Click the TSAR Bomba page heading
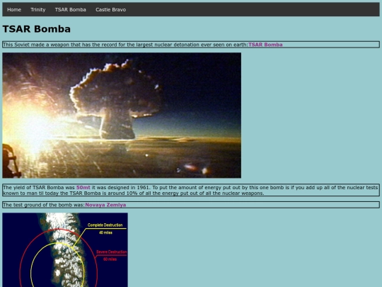The height and width of the screenshot is (287, 382). click(37, 29)
